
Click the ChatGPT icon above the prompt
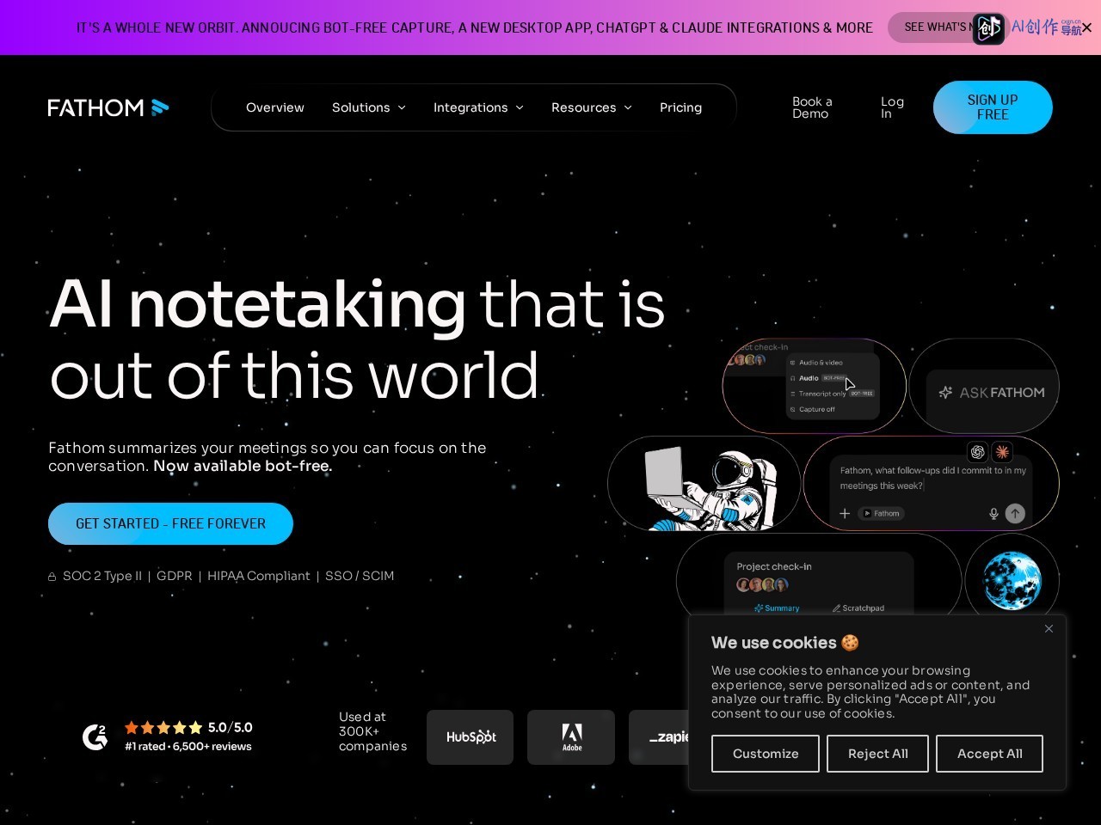(x=977, y=452)
